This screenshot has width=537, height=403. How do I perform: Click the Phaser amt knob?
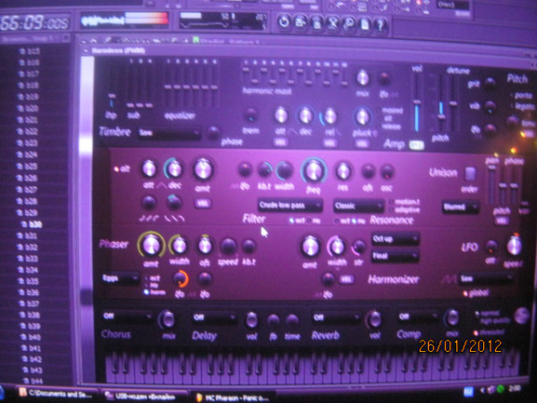pyautogui.click(x=153, y=244)
